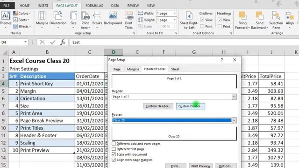Image resolution: width=299 pixels, height=168 pixels.
Task: Open the Sheet tab in Page Setup
Action: click(175, 69)
